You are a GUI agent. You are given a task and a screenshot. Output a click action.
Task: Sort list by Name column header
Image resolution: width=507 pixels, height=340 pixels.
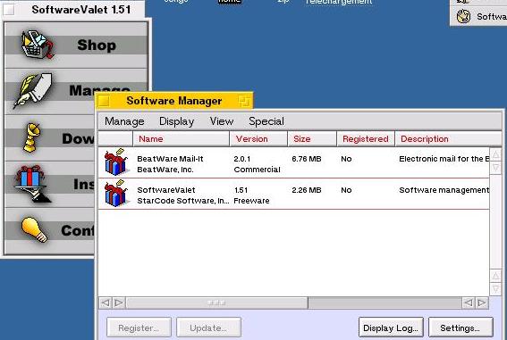(181, 139)
